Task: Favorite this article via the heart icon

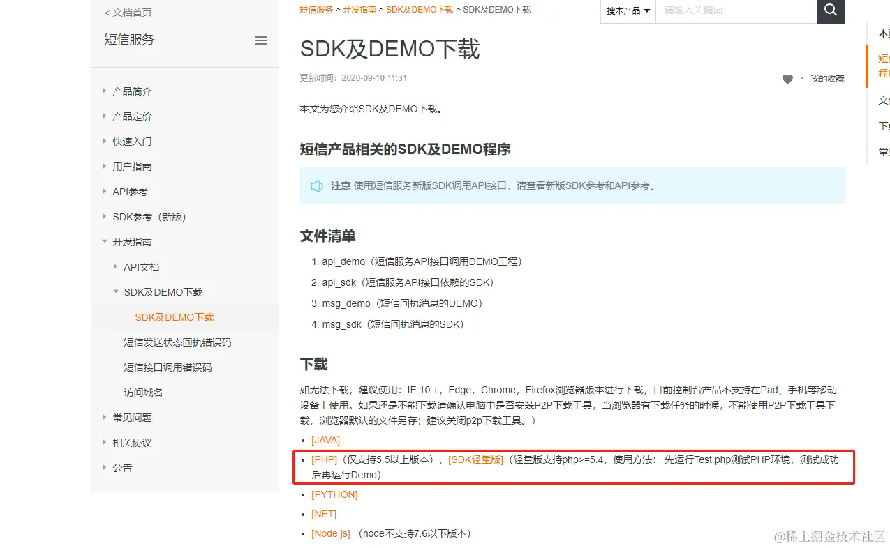Action: [787, 79]
